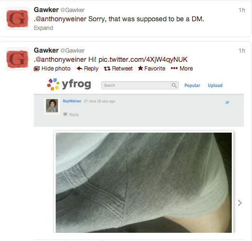Viewport: 252px width, 241px height.
Task: Open the Popular tab on yfrog
Action: point(192,85)
